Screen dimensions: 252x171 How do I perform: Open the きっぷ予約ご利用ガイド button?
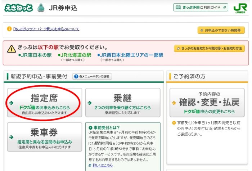(201, 8)
